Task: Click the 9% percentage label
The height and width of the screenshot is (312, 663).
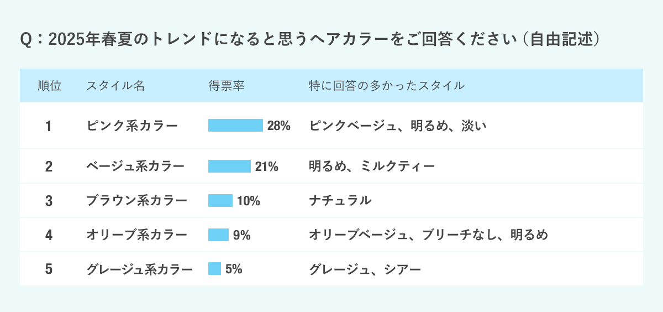Action: (x=241, y=235)
